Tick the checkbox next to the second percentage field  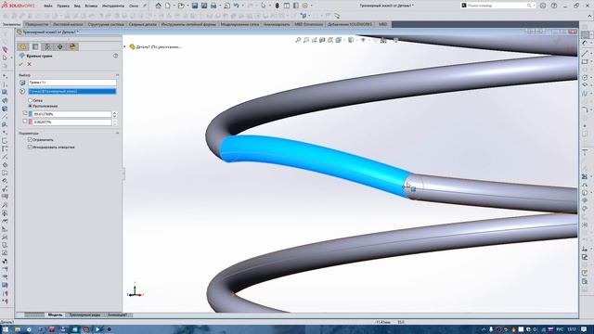click(25, 122)
